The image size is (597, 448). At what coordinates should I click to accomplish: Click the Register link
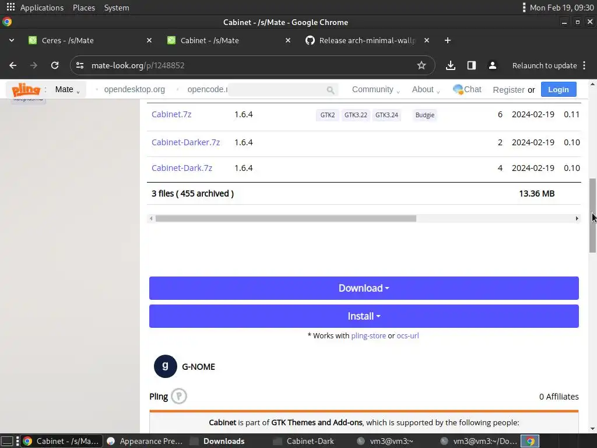(508, 90)
